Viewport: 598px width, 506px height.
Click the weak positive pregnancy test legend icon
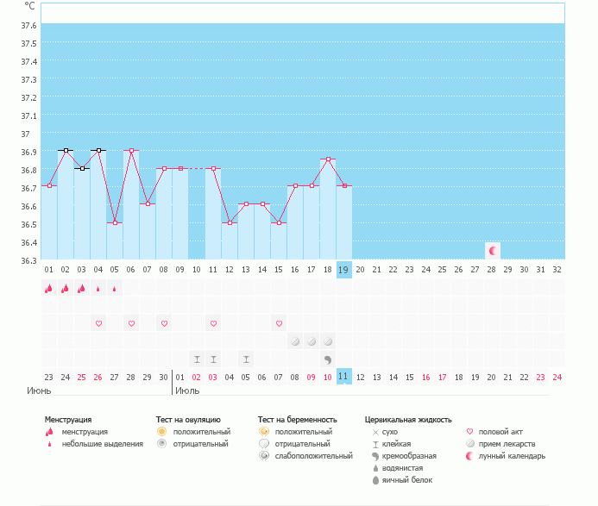pos(263,455)
